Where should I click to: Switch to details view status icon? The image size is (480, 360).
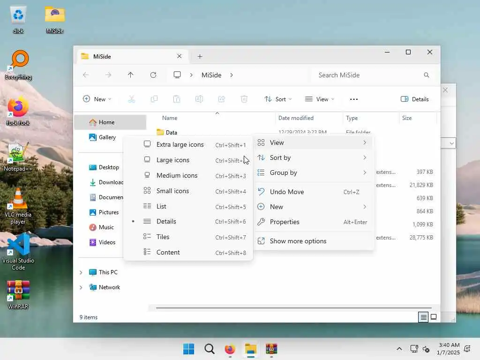(x=423, y=317)
